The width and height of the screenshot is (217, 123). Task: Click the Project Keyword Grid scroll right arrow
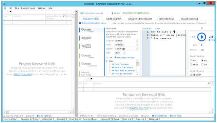70,112
